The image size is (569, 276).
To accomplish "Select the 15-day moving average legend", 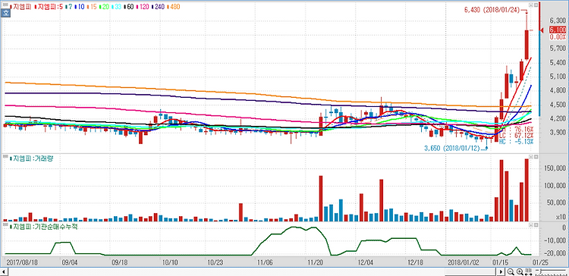I will point(92,7).
